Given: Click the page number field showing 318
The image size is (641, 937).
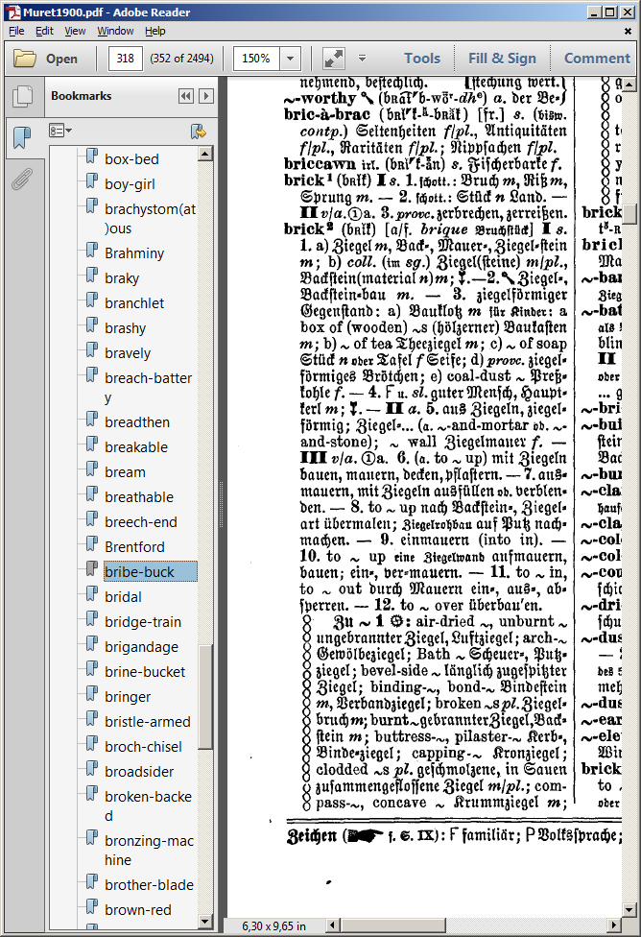Looking at the screenshot, I should tap(125, 59).
